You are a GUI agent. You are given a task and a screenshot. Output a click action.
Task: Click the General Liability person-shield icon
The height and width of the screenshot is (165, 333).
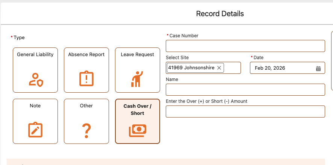coord(36,79)
